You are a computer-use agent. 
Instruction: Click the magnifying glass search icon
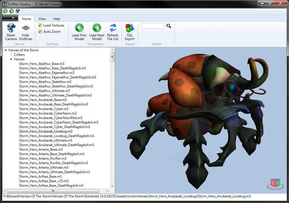169,26
